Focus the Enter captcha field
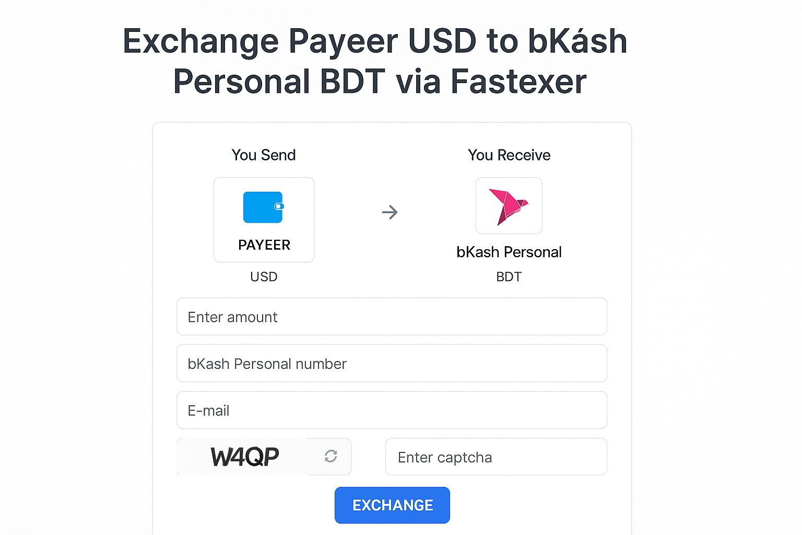 496,457
